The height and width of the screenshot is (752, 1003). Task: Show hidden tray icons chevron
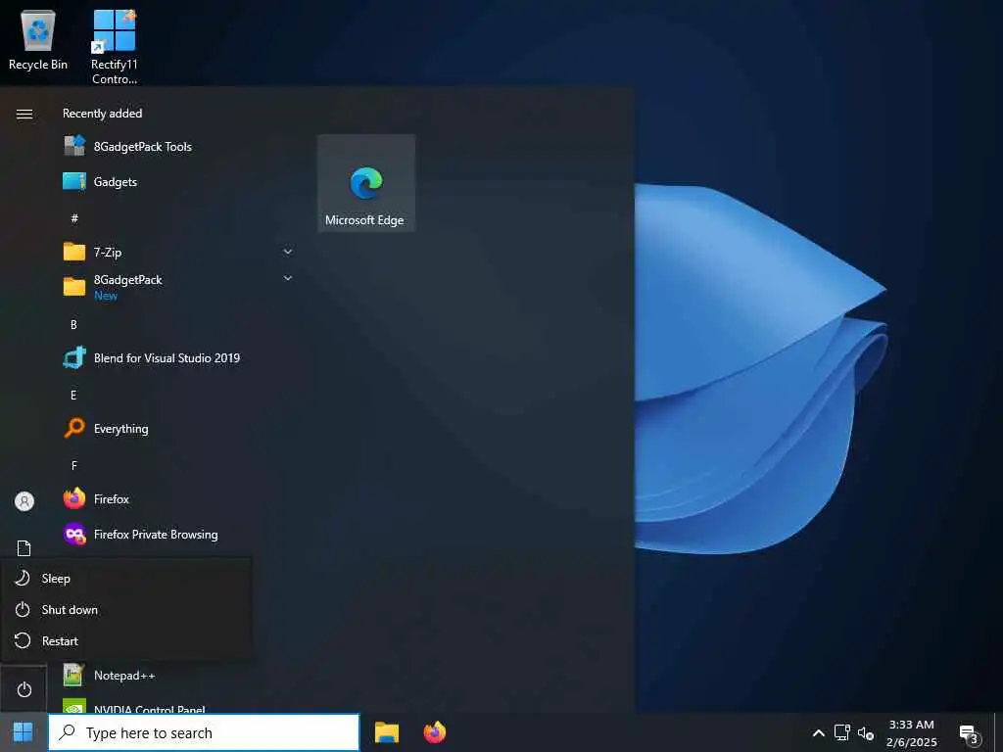(x=818, y=732)
